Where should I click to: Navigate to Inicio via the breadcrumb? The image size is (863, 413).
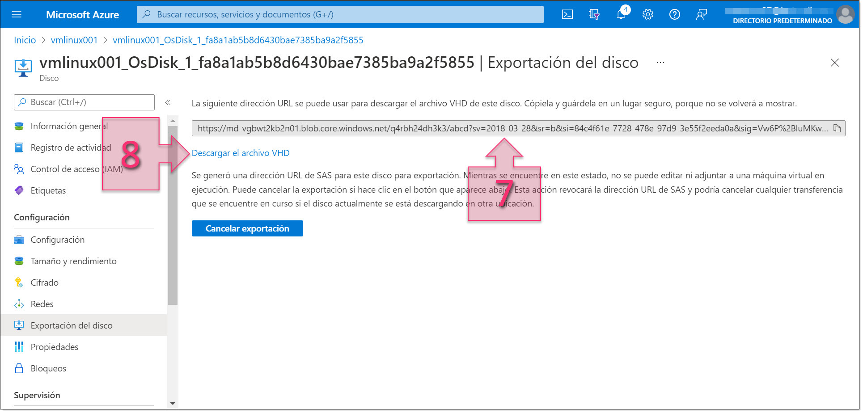pyautogui.click(x=25, y=40)
